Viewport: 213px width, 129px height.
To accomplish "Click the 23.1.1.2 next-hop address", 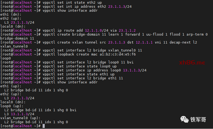I will (x=127, y=30).
